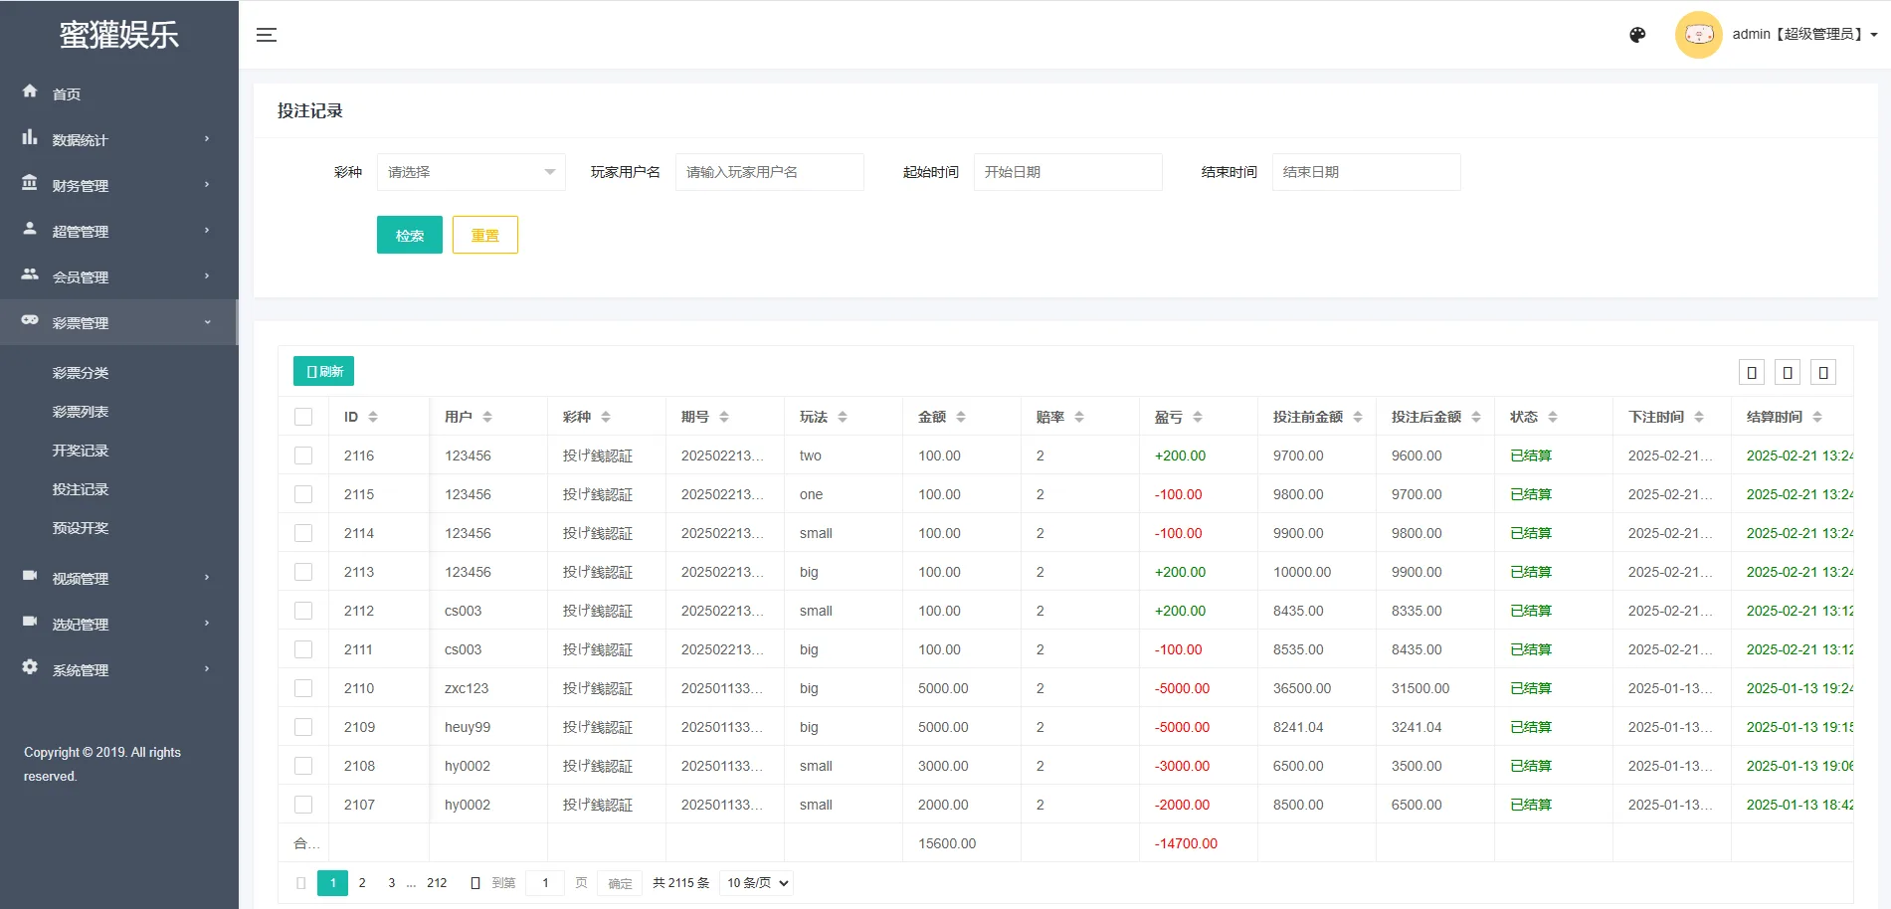Open the 彩种 请选择 dropdown
The height and width of the screenshot is (909, 1891).
471,172
